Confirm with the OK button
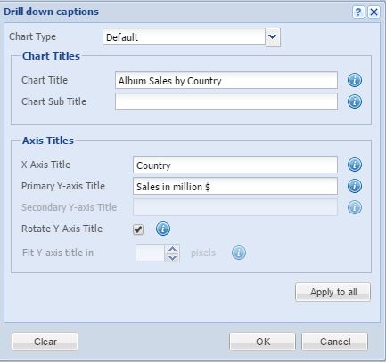The height and width of the screenshot is (362, 386). click(x=263, y=342)
